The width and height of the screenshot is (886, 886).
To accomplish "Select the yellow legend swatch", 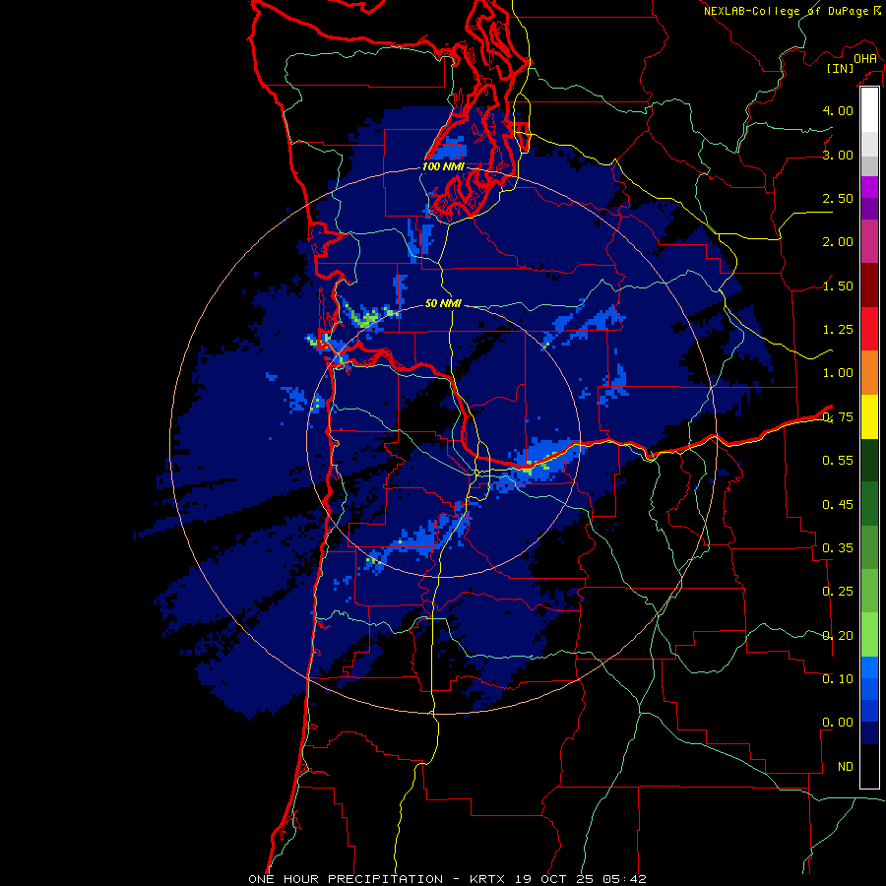I will [x=869, y=416].
